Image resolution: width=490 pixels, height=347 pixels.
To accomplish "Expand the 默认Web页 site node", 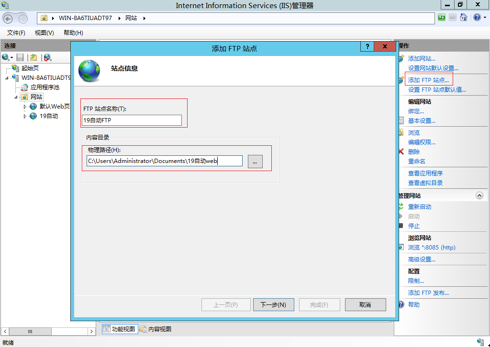I will pyautogui.click(x=25, y=107).
